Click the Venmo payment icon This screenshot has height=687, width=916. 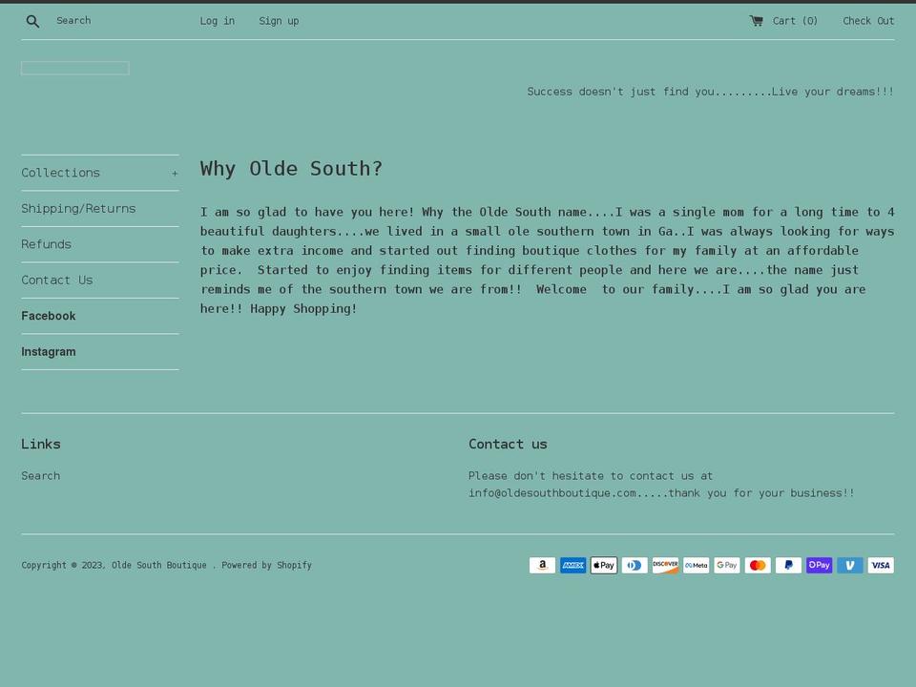850,565
